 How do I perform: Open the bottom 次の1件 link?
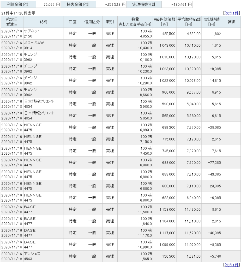coord(232,265)
